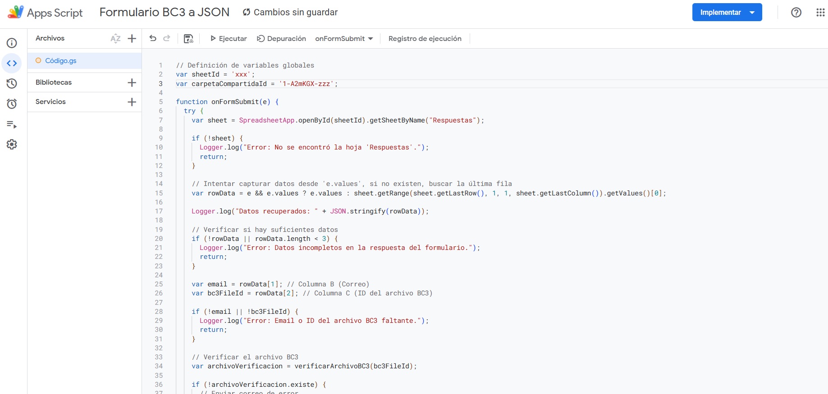Click the 'Definición de variables globales' comment
This screenshot has height=394, width=828.
coord(245,65)
